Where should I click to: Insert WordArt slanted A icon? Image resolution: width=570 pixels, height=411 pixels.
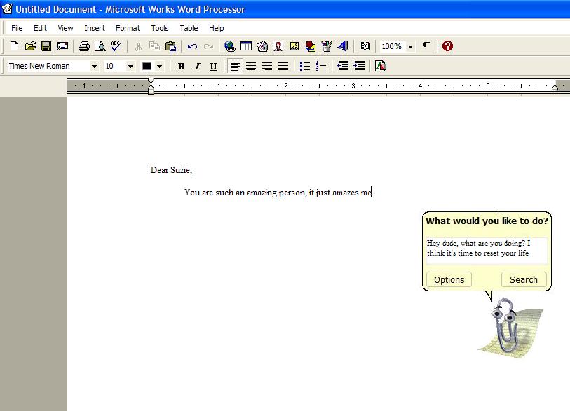pyautogui.click(x=343, y=46)
